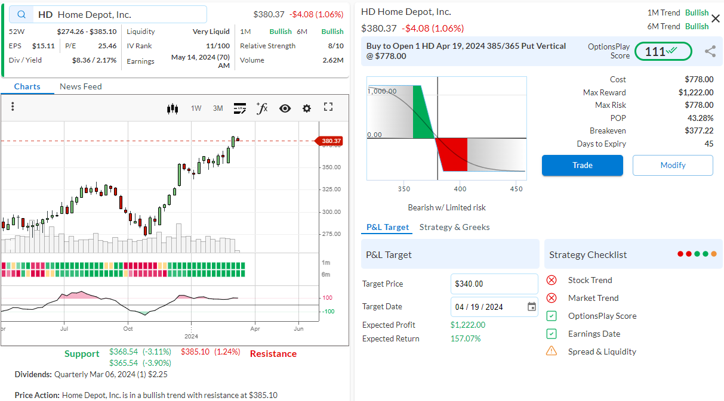Viewport: 724px width, 401px height.
Task: Close the HD trade panel with the X
Action: (716, 18)
